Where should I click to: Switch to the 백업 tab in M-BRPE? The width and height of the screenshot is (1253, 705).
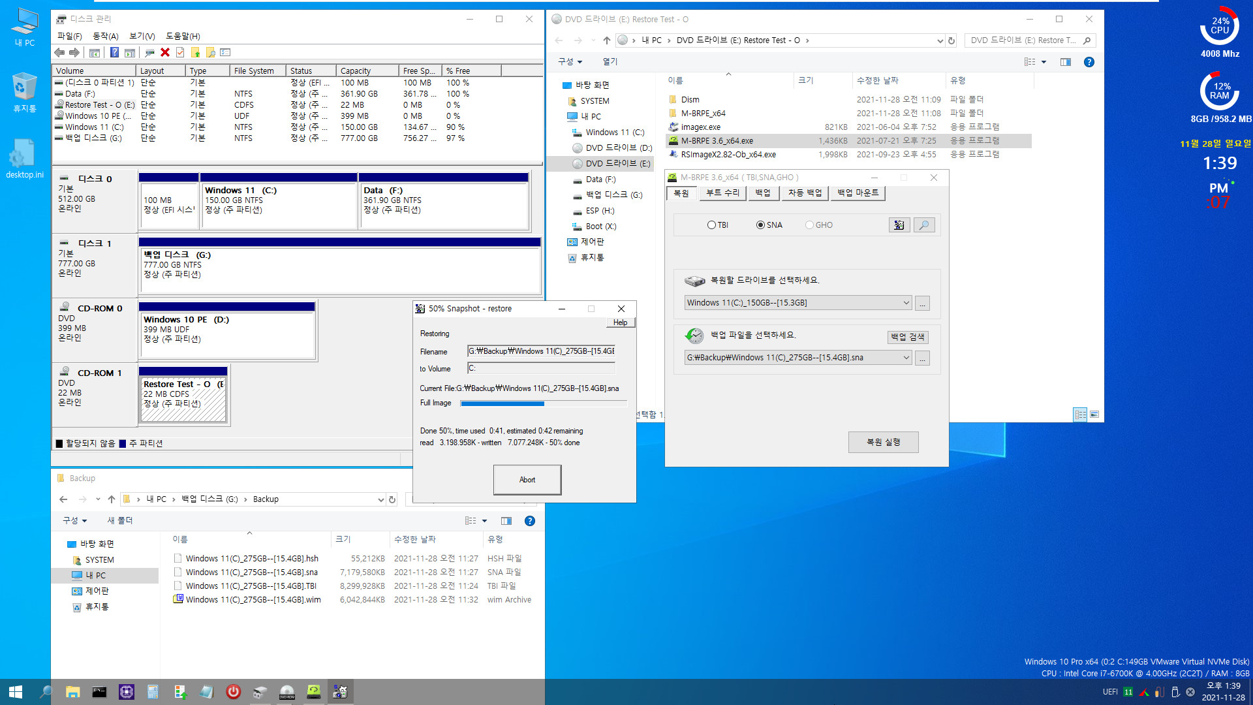point(763,193)
